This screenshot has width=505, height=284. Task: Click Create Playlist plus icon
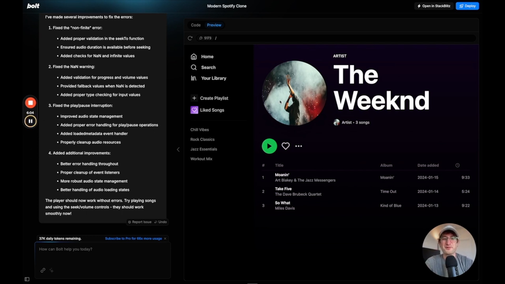(194, 98)
